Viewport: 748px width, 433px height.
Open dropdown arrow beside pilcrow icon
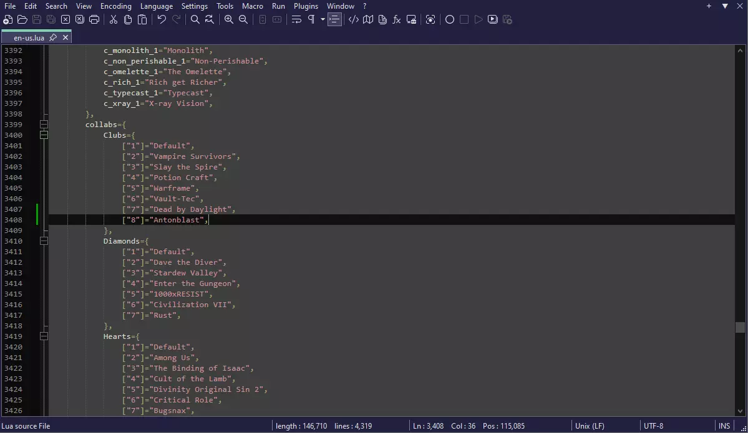click(323, 19)
